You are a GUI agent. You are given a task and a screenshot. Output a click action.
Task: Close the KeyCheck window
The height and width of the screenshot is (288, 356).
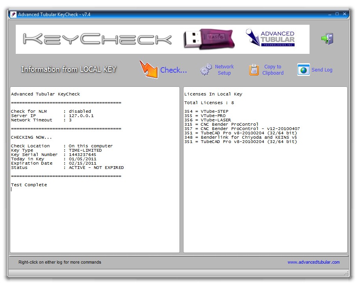pos(345,14)
